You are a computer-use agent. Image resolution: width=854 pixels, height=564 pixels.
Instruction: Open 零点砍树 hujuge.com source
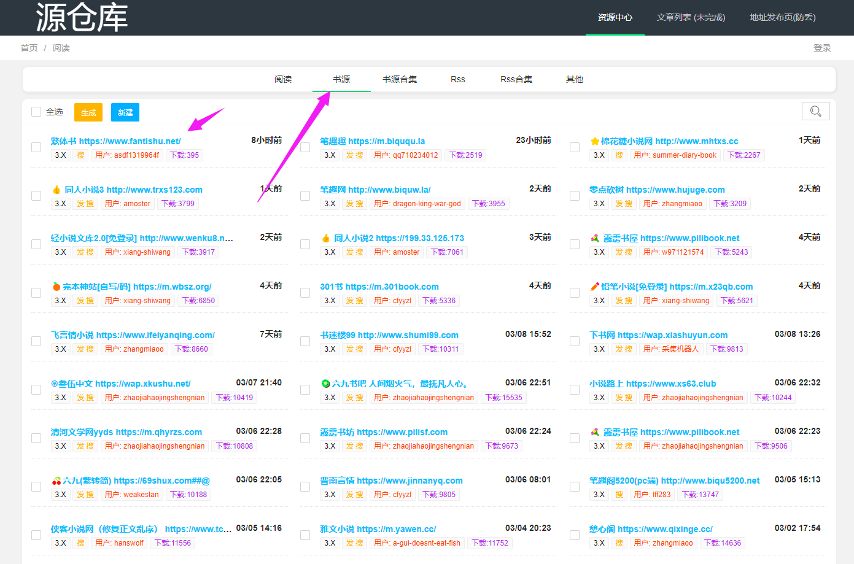pyautogui.click(x=657, y=190)
